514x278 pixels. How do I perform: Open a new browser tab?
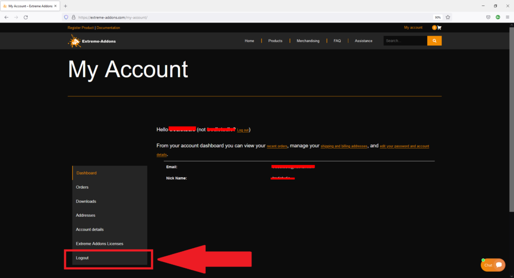(x=66, y=6)
